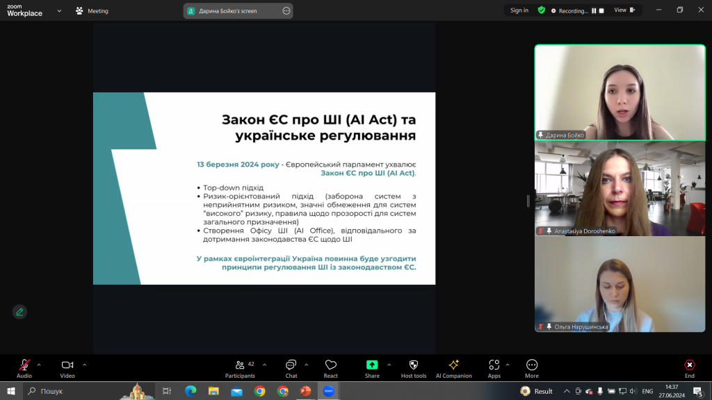
Task: Open the Zoom Workplace dropdown chevron
Action: 59,11
